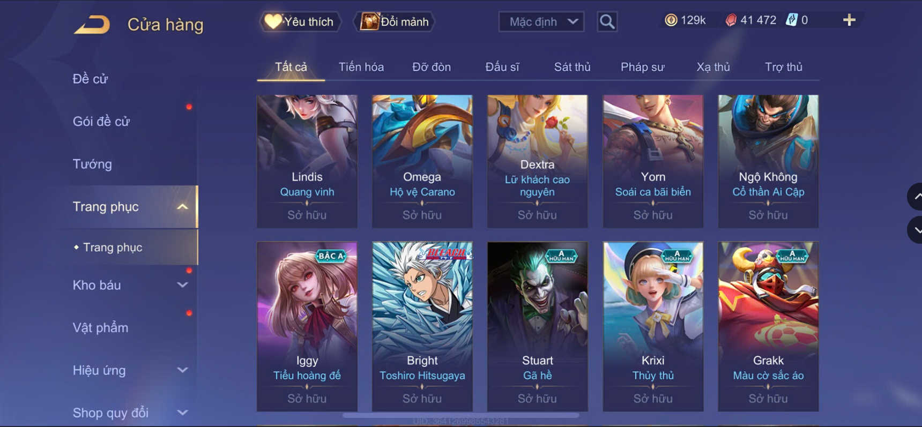Open Bright Toshiro Hitsugaya skin card
The image size is (922, 427).
coord(422,326)
